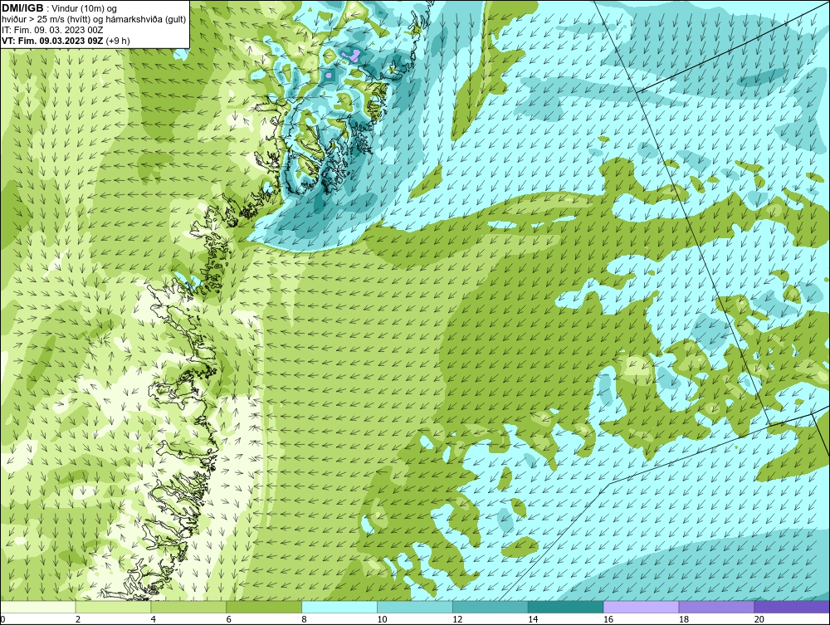Click the legend value label 14
Image resolution: width=830 pixels, height=625 pixels.
(533, 619)
